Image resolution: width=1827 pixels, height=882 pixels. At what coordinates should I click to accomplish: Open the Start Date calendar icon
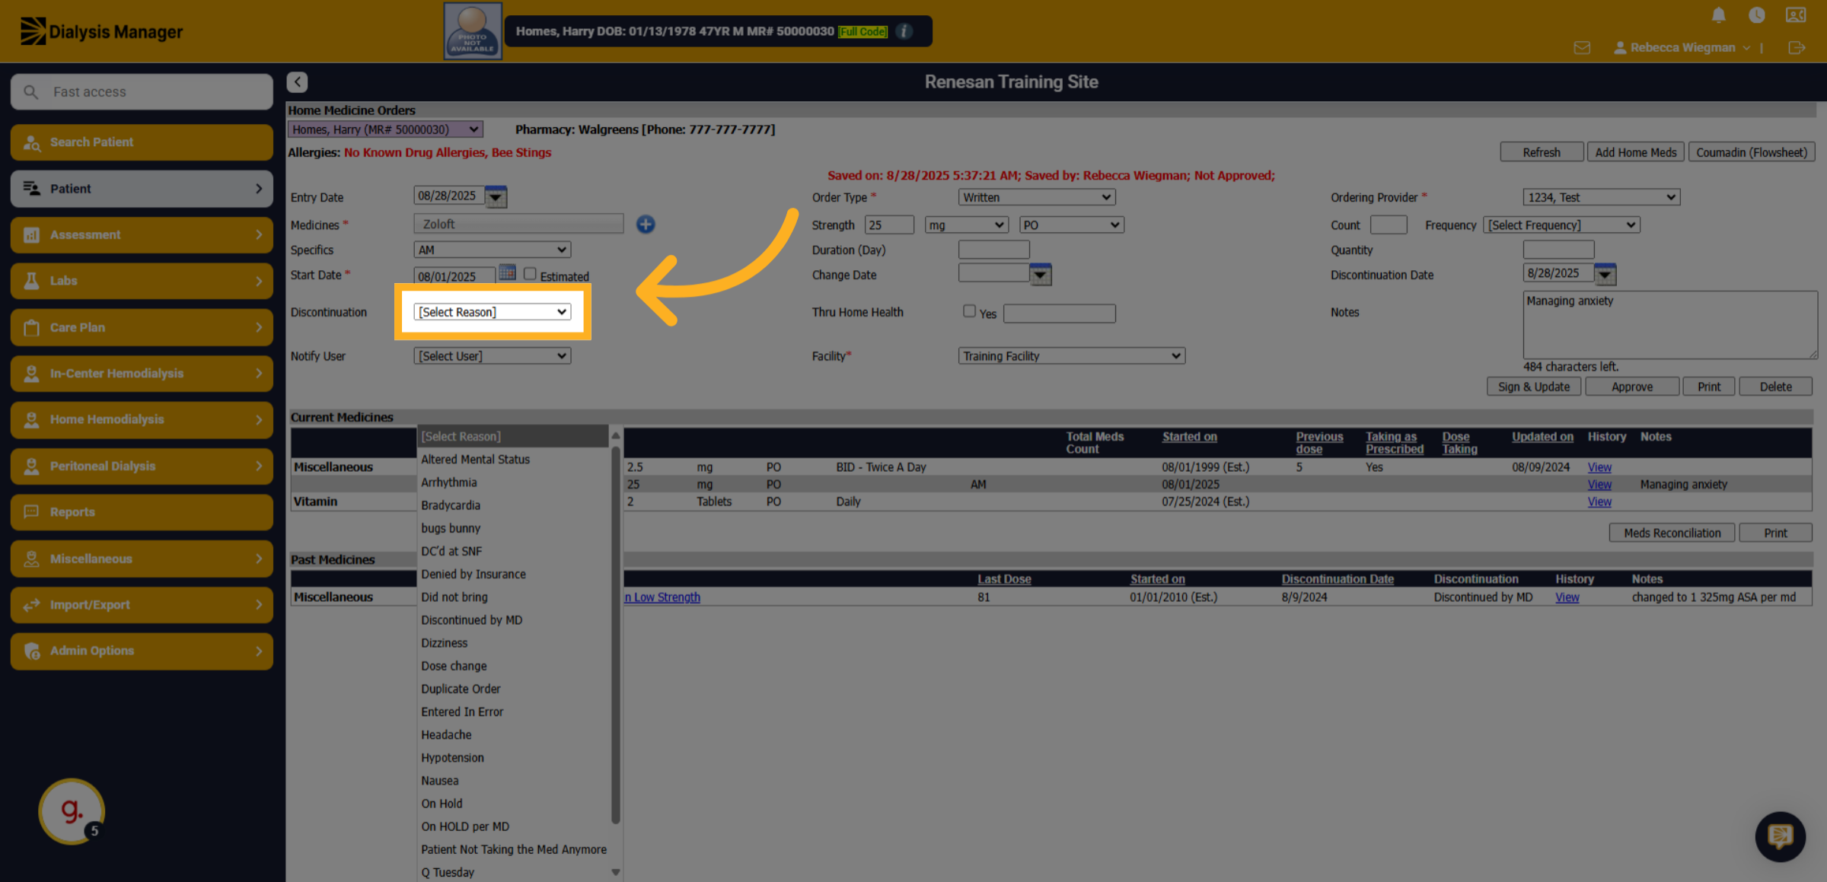tap(507, 272)
